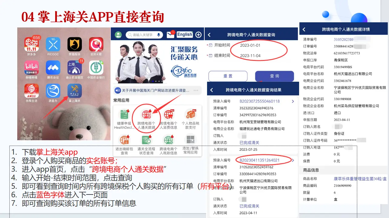Open the 腾讯会议 app icon
The image size is (389, 218).
(53, 68)
